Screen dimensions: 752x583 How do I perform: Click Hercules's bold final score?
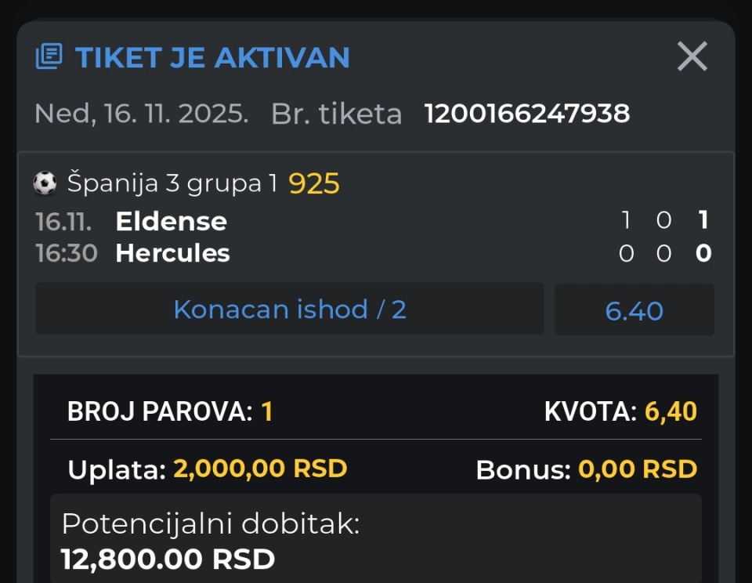[703, 253]
